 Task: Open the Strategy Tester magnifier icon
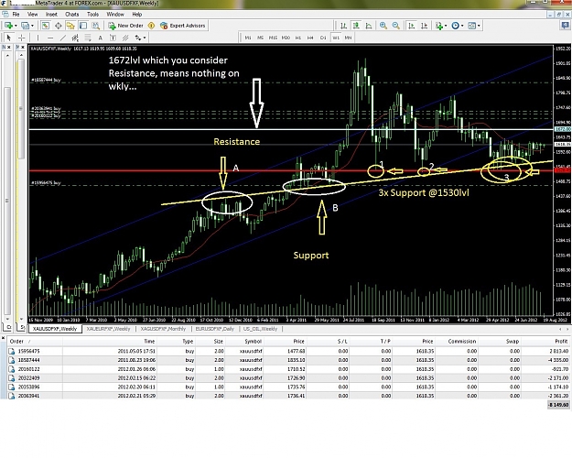(x=95, y=26)
